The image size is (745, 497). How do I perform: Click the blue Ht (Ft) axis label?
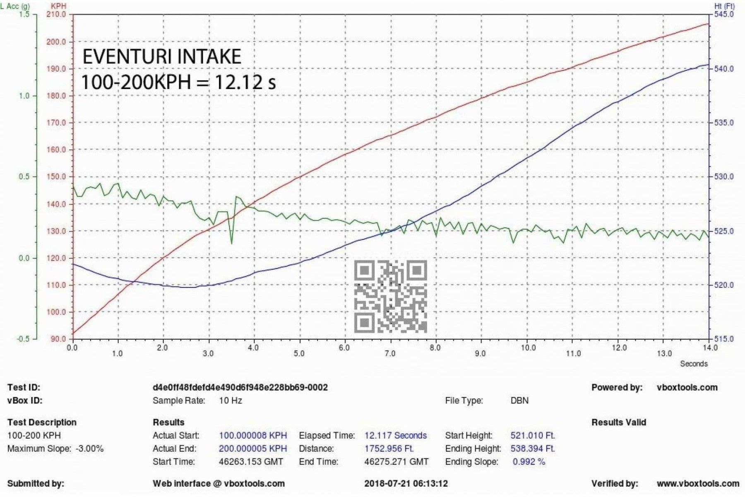pyautogui.click(x=724, y=6)
